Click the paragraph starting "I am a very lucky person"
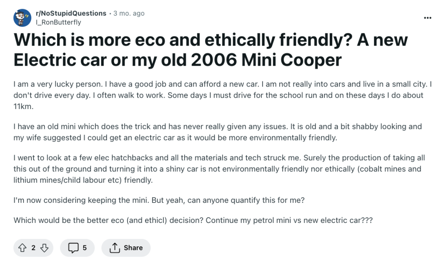Viewport: 446px width, 262px height. (218, 95)
